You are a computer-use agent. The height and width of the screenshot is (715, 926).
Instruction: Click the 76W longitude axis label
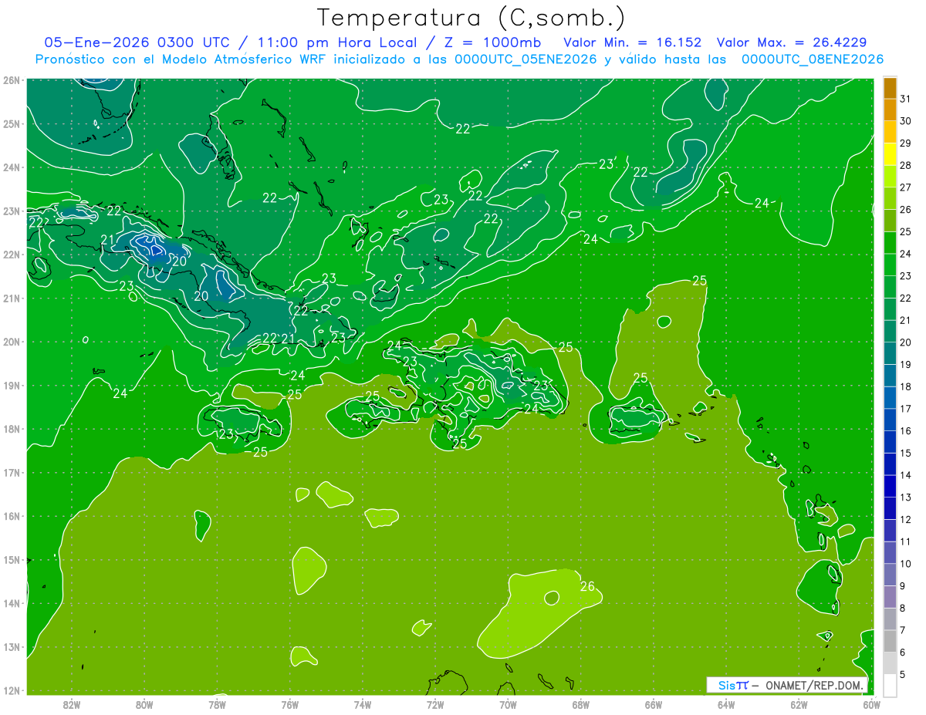(x=289, y=704)
